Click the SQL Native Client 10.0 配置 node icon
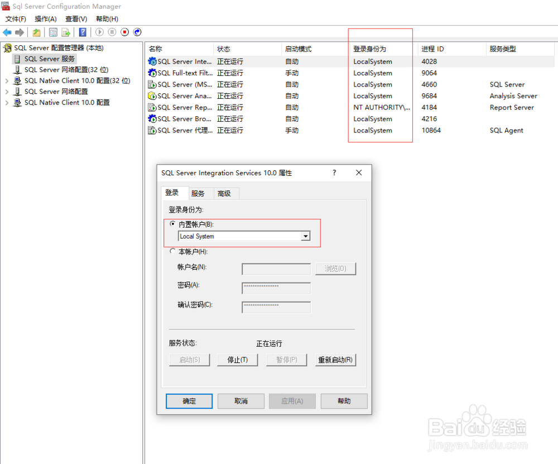This screenshot has width=558, height=464. pos(17,103)
